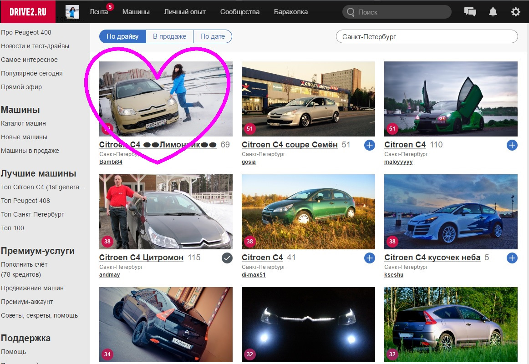Click the 51 drive badge on gosia's car
The height and width of the screenshot is (364, 529).
249,128
